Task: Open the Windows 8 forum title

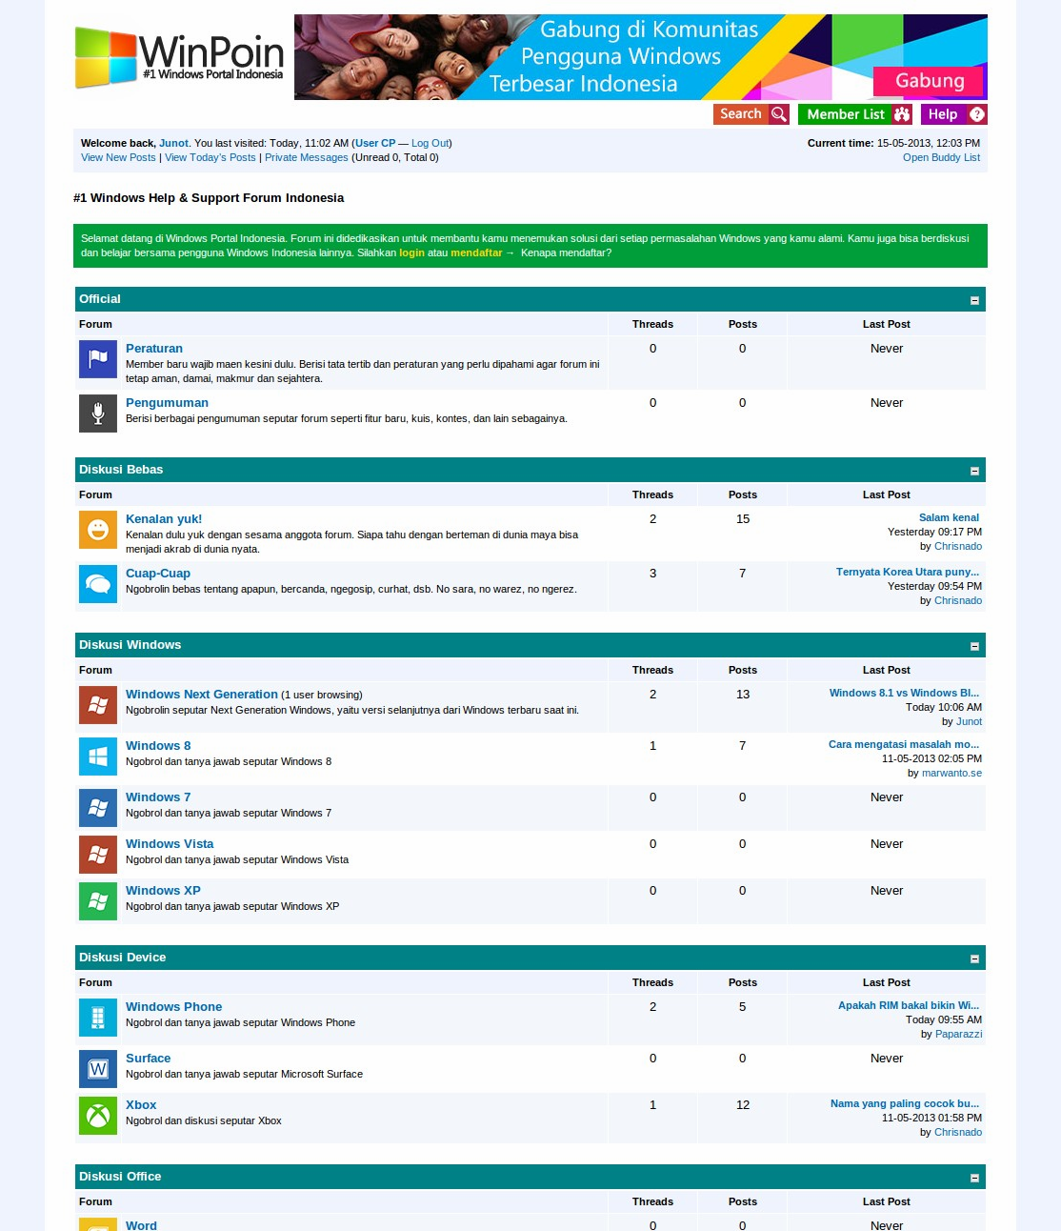Action: tap(158, 746)
